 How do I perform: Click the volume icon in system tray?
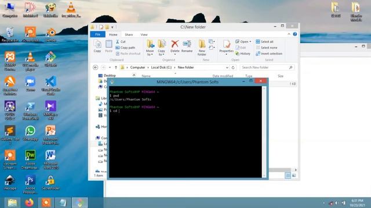click(x=336, y=203)
